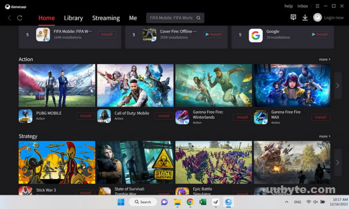Click the ENG language indicator
The width and height of the screenshot is (349, 209).
point(298,202)
